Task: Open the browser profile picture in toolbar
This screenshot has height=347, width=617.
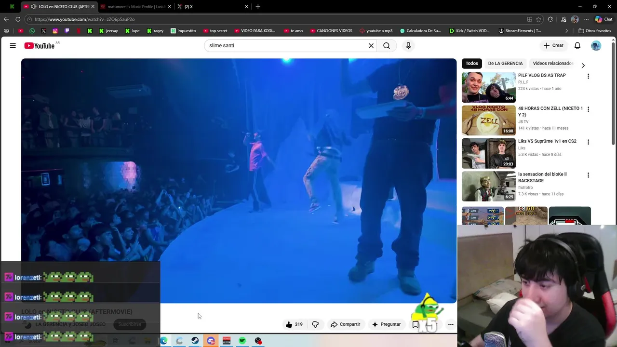Action: coord(575,19)
